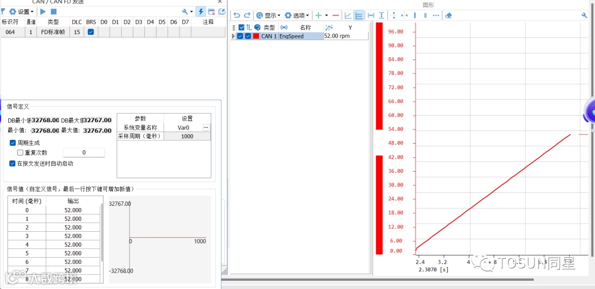The width and height of the screenshot is (595, 289).
Task: Expand the EngSpeed signal row
Action: point(234,36)
